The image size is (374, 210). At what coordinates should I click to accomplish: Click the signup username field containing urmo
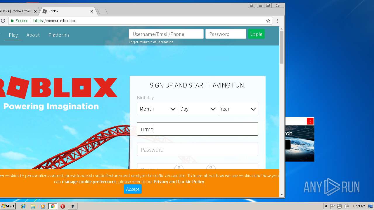198,129
